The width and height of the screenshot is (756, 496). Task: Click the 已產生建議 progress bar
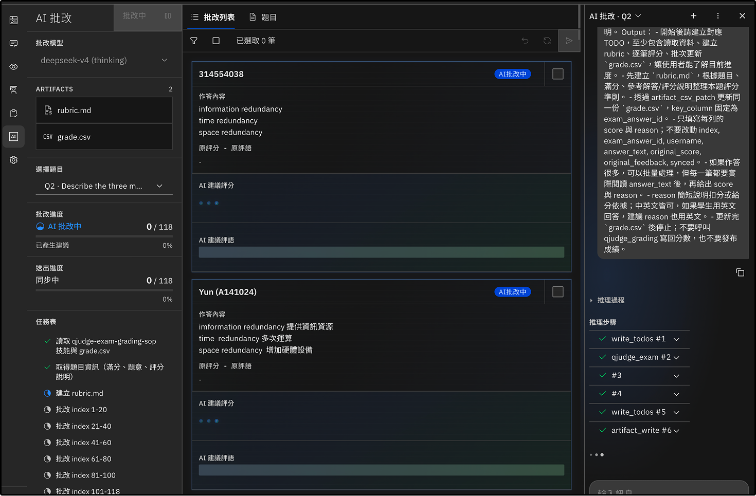pyautogui.click(x=104, y=236)
